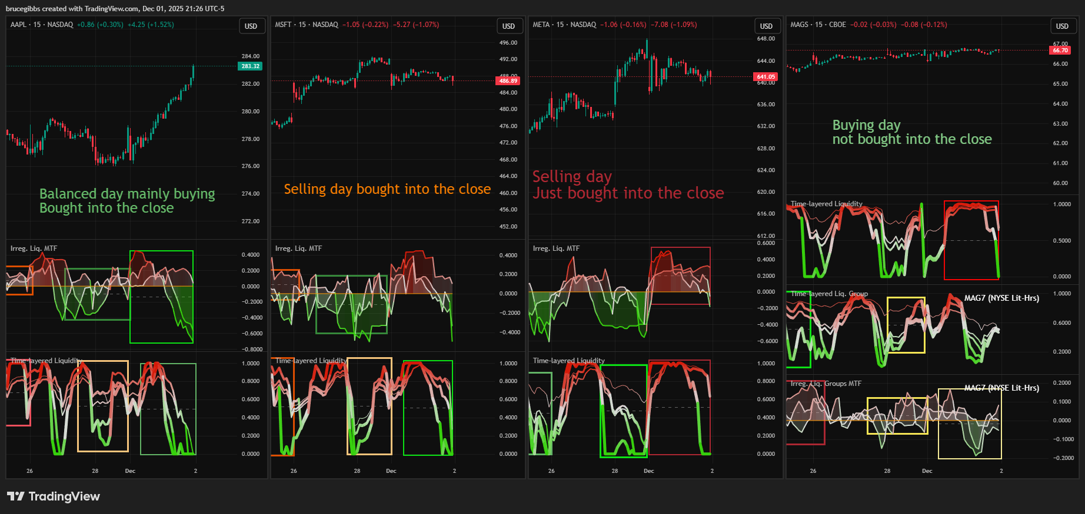Open the USD currency selector on MAGS chart
Viewport: 1085px width, 514px height.
(x=1062, y=26)
